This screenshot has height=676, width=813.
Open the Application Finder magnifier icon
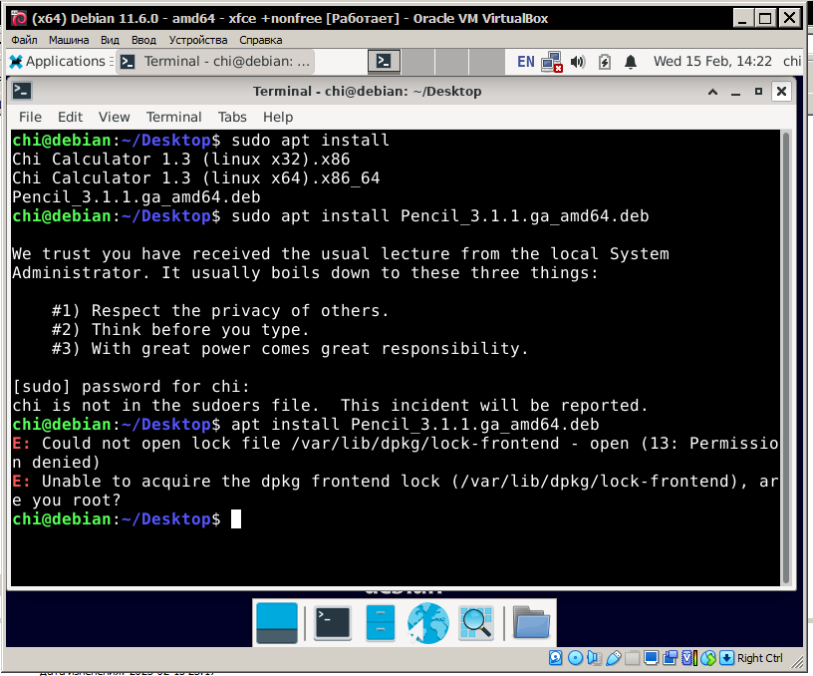point(476,622)
